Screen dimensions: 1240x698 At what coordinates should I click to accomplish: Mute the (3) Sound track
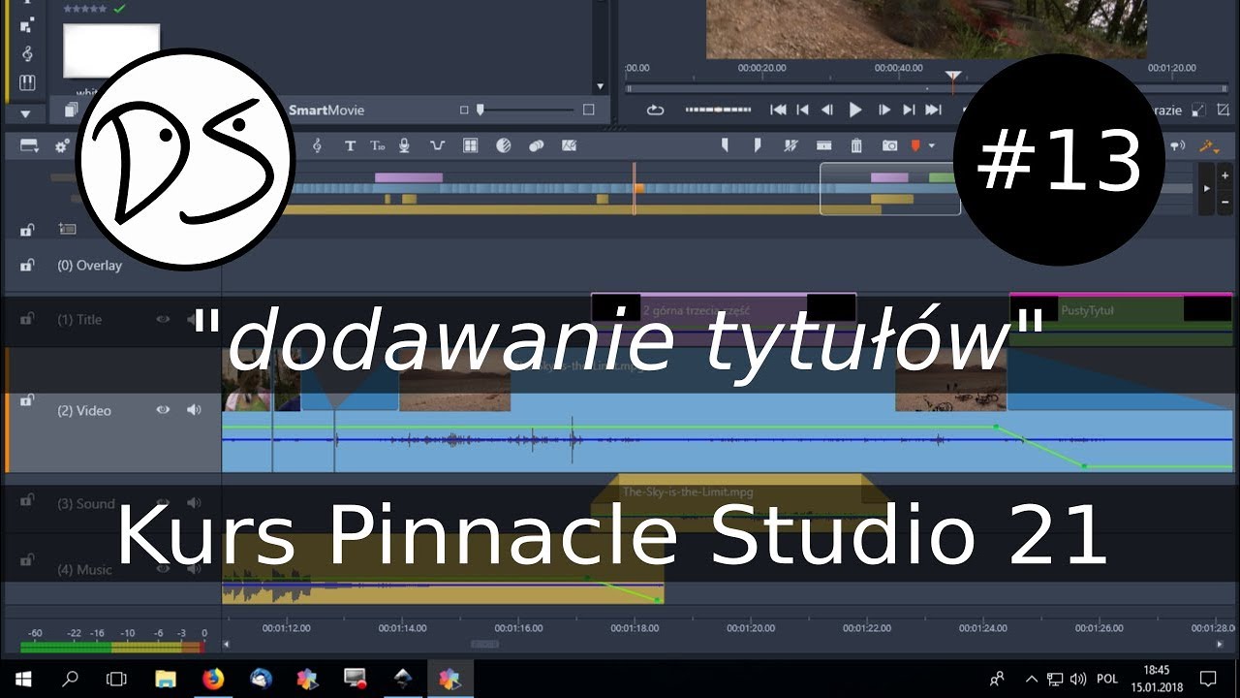[194, 503]
